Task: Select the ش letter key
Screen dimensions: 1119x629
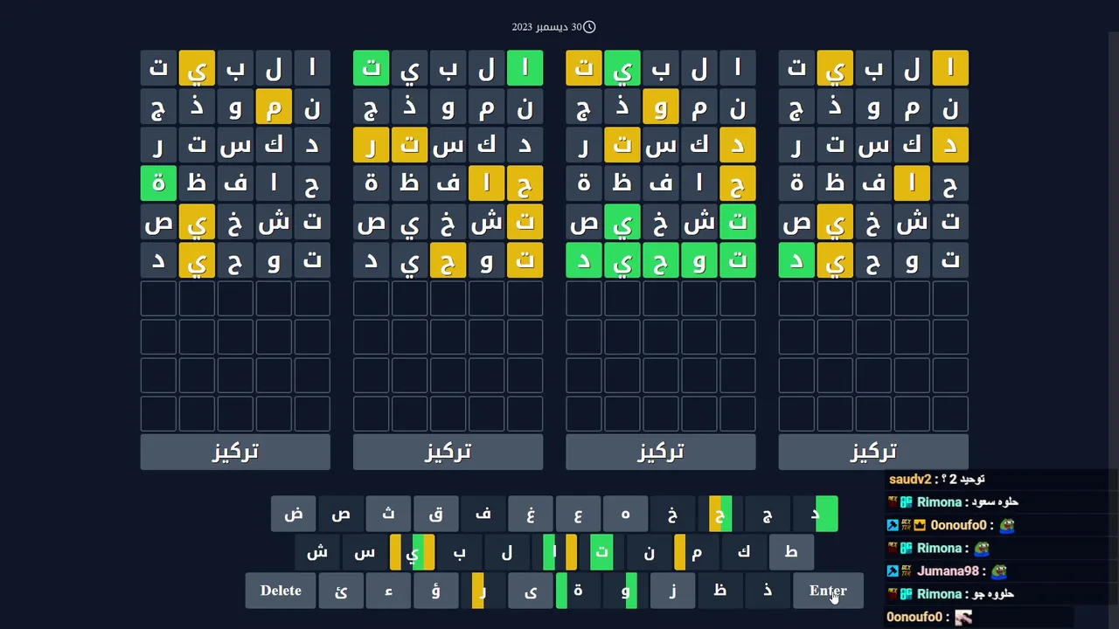Action: 317,552
